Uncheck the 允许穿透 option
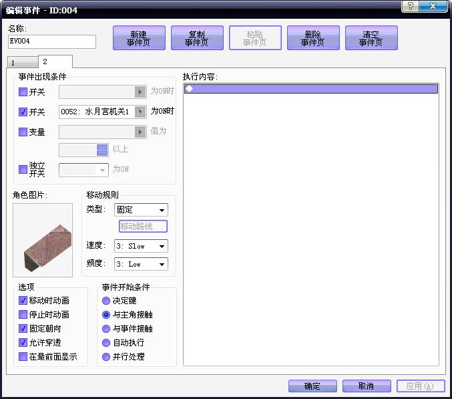The width and height of the screenshot is (452, 399). pyautogui.click(x=23, y=342)
